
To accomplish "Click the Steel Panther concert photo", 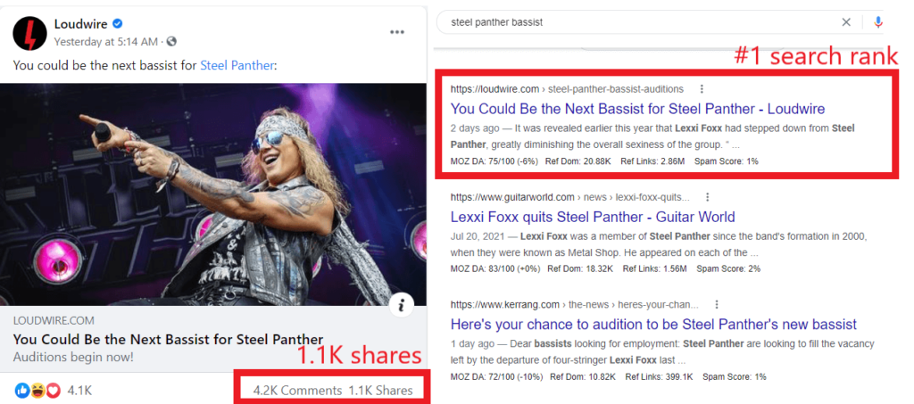I will pyautogui.click(x=214, y=195).
